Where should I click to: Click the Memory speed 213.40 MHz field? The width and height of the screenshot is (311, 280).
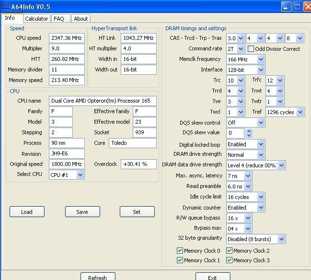(67, 80)
